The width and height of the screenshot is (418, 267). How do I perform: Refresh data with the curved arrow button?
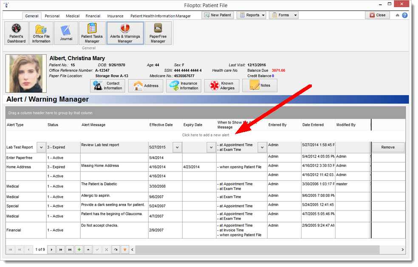[x=116, y=250]
